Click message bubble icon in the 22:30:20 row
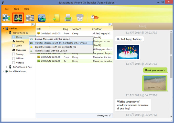Screen dimensions: 174x123 (x=39, y=57)
